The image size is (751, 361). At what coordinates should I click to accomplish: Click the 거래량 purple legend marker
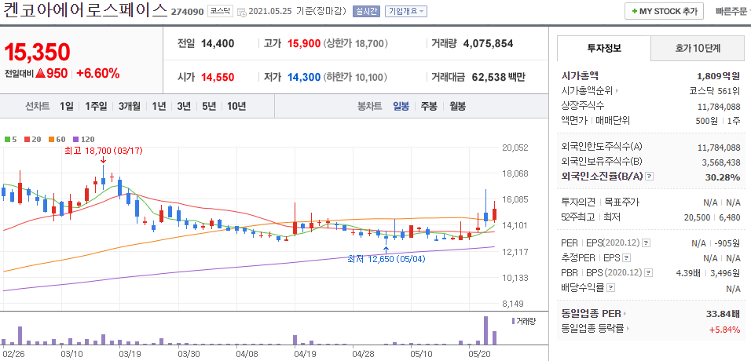(514, 321)
